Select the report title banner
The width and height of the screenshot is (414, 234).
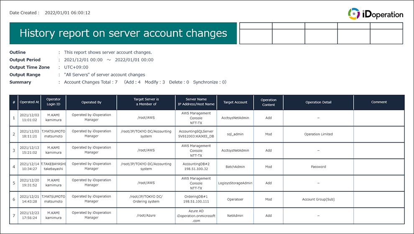123,33
